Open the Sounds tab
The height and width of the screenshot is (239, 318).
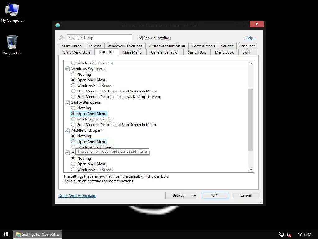click(x=227, y=46)
